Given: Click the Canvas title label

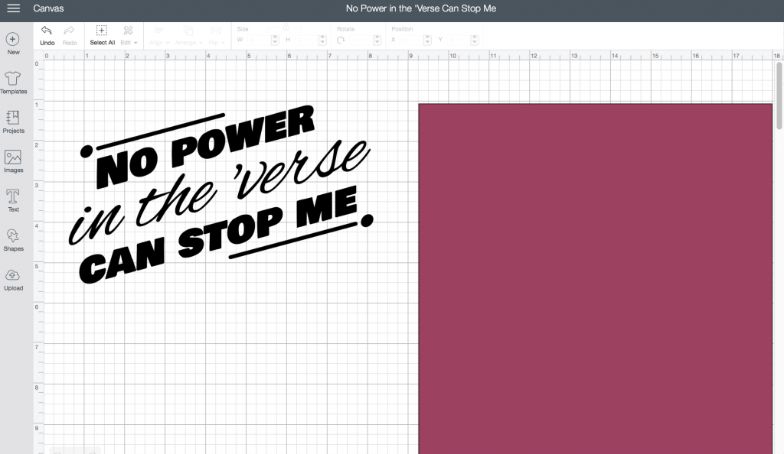Looking at the screenshot, I should (x=48, y=8).
